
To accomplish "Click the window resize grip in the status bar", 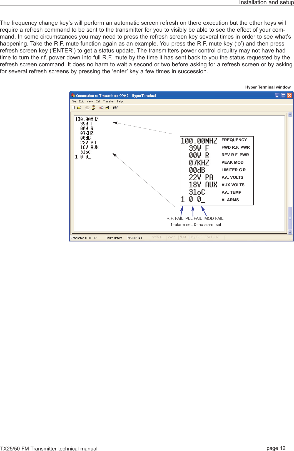I will (x=291, y=238).
